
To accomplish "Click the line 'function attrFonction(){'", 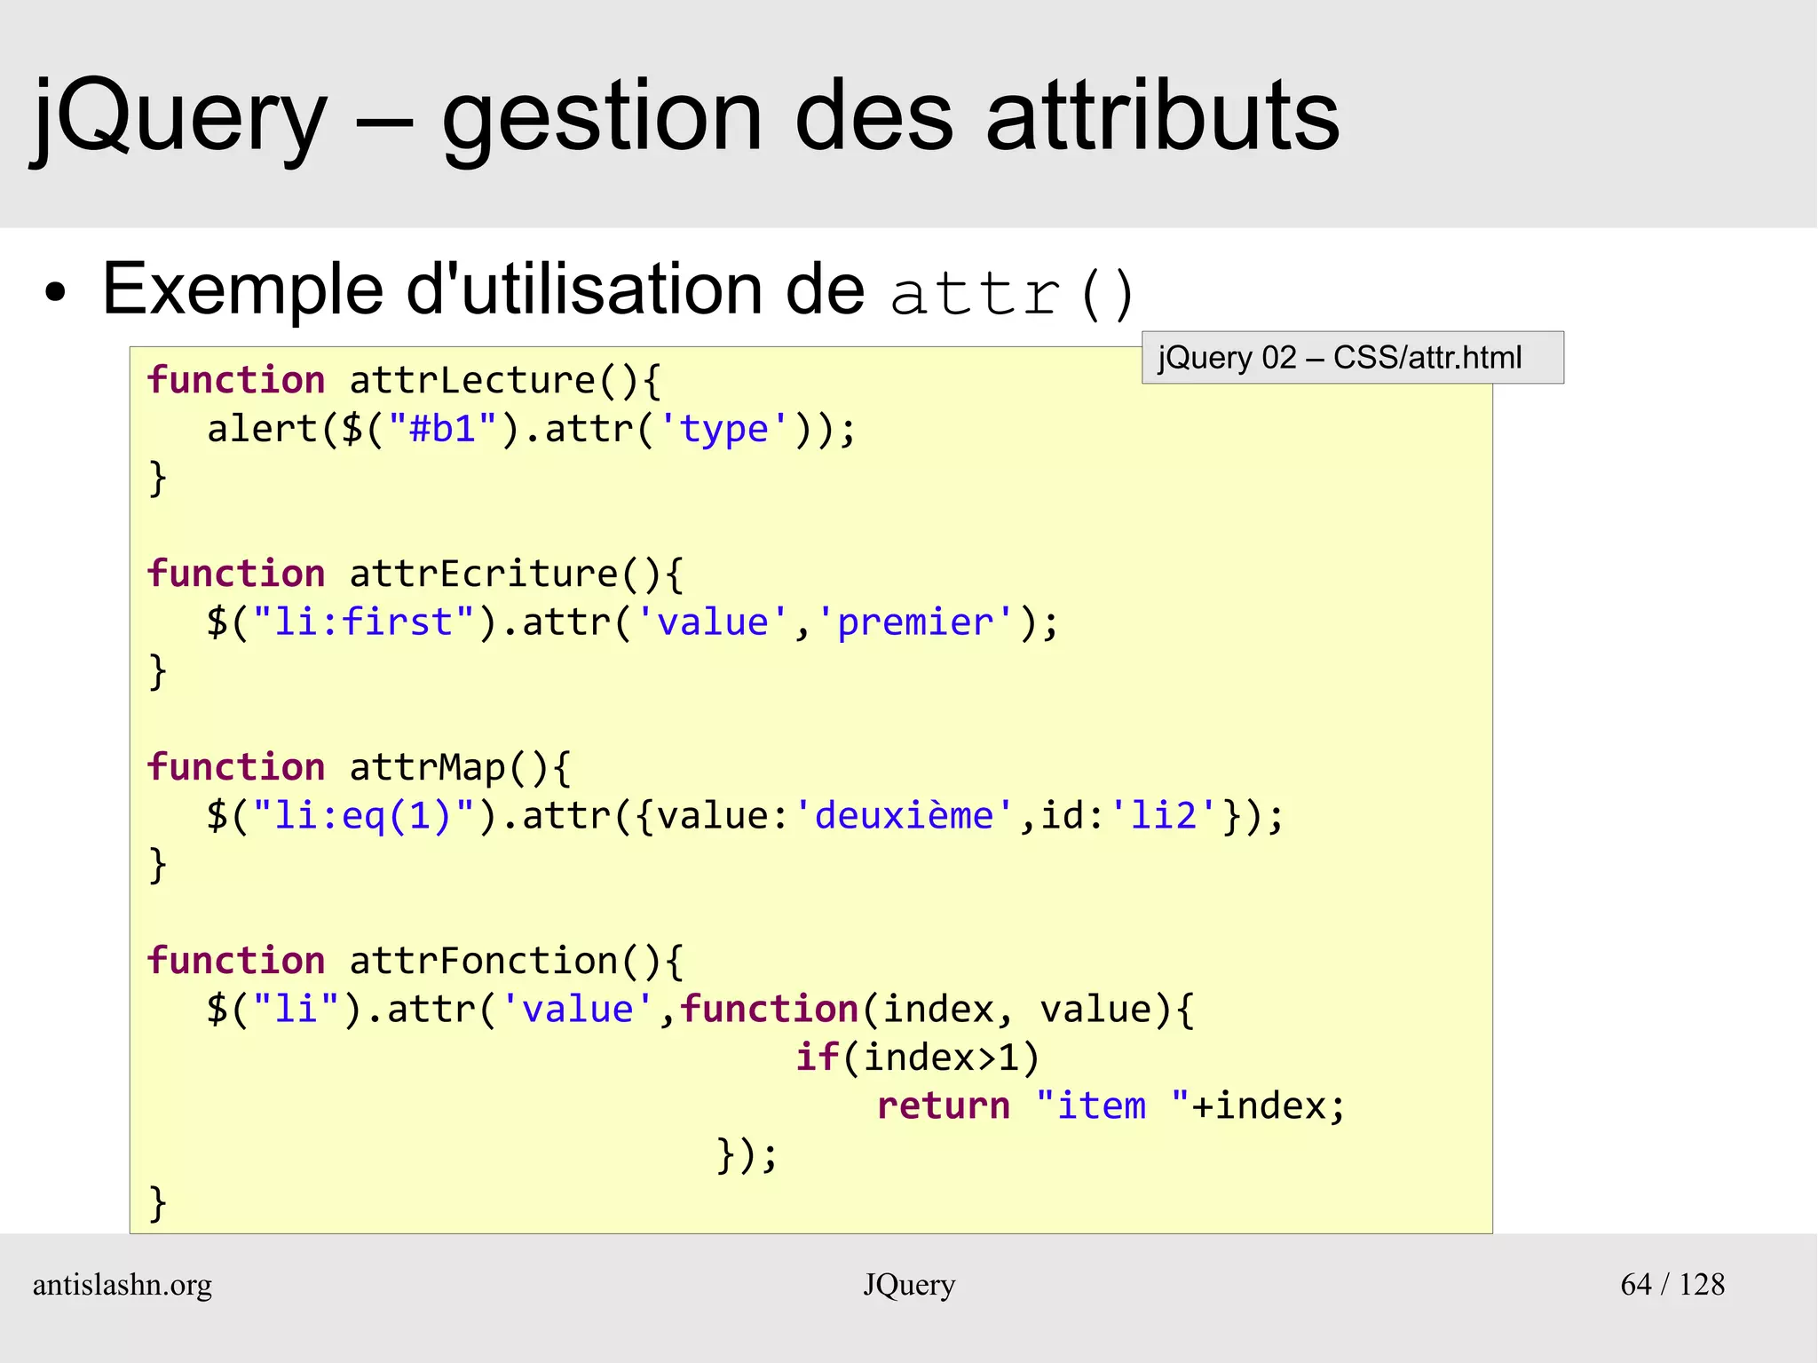I will [415, 962].
